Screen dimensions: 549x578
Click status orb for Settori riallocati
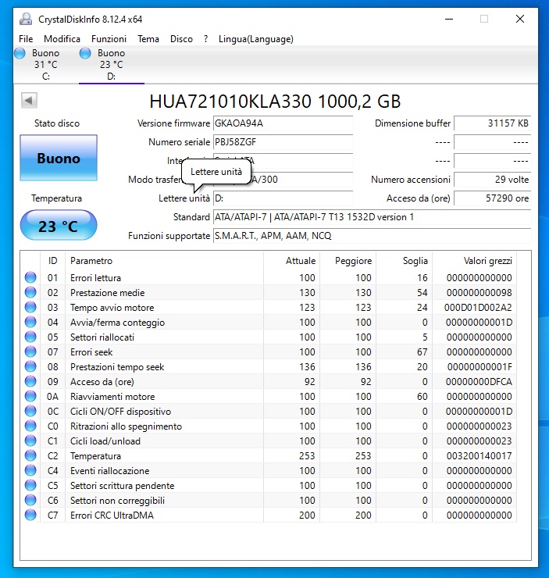[30, 337]
